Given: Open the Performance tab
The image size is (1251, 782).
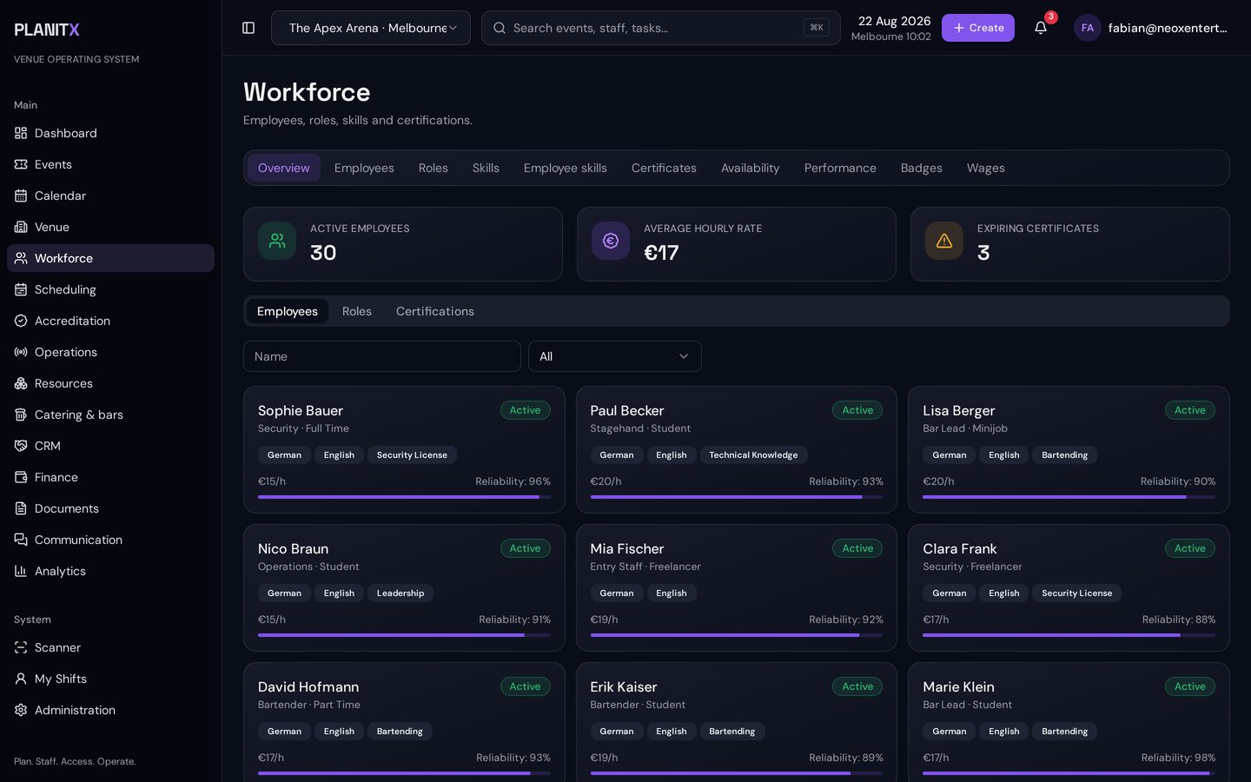Looking at the screenshot, I should click(840, 168).
